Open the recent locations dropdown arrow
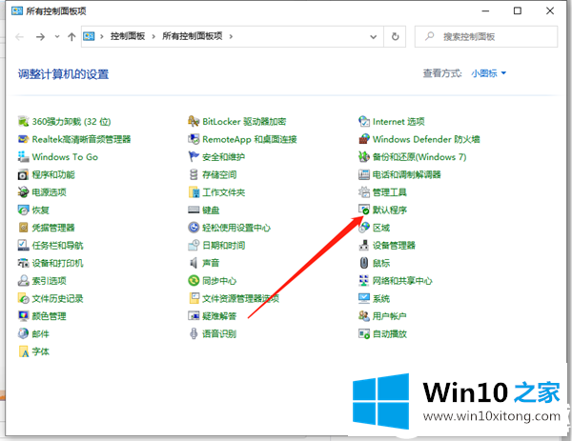 [57, 36]
